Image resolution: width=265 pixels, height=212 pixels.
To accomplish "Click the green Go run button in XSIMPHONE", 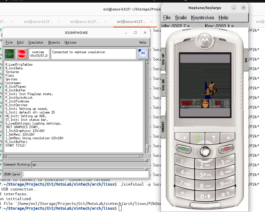I will click(x=9, y=54).
